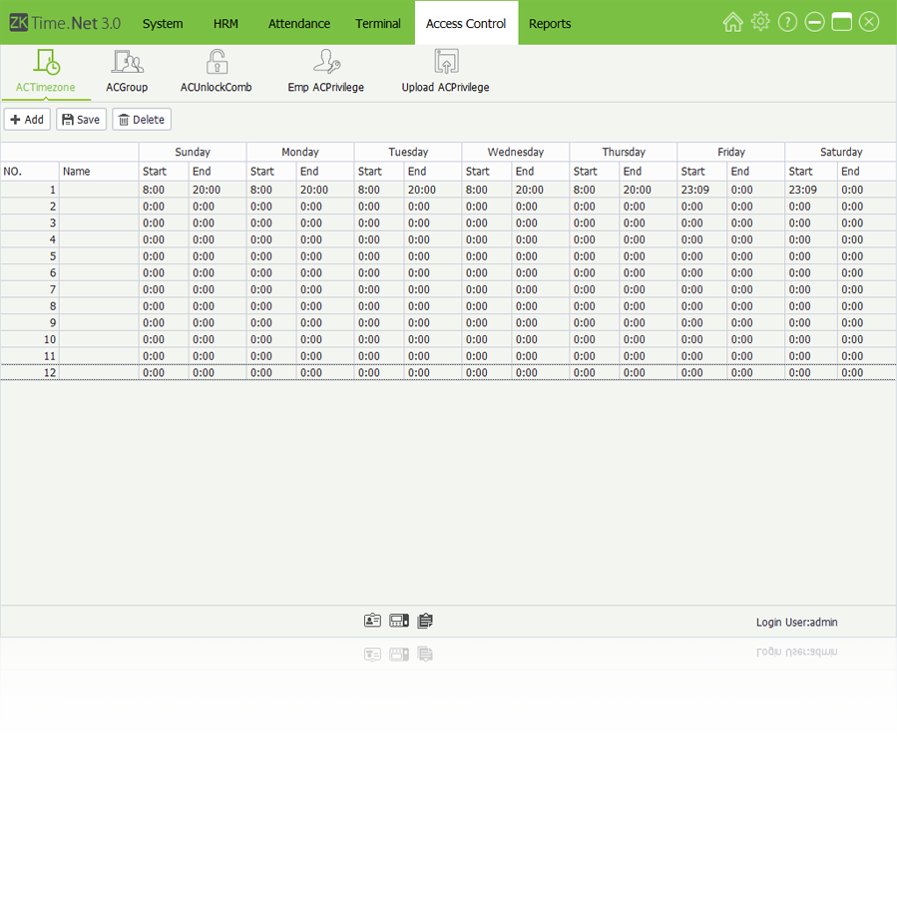Switch to the Attendance menu
The height and width of the screenshot is (898, 897).
tap(299, 23)
